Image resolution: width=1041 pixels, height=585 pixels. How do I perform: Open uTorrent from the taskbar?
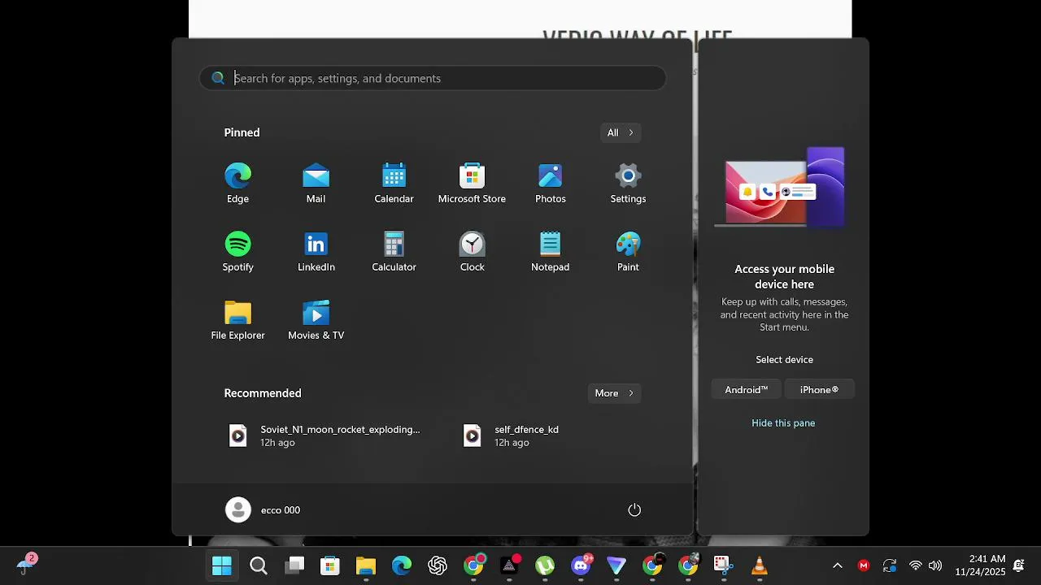[545, 565]
